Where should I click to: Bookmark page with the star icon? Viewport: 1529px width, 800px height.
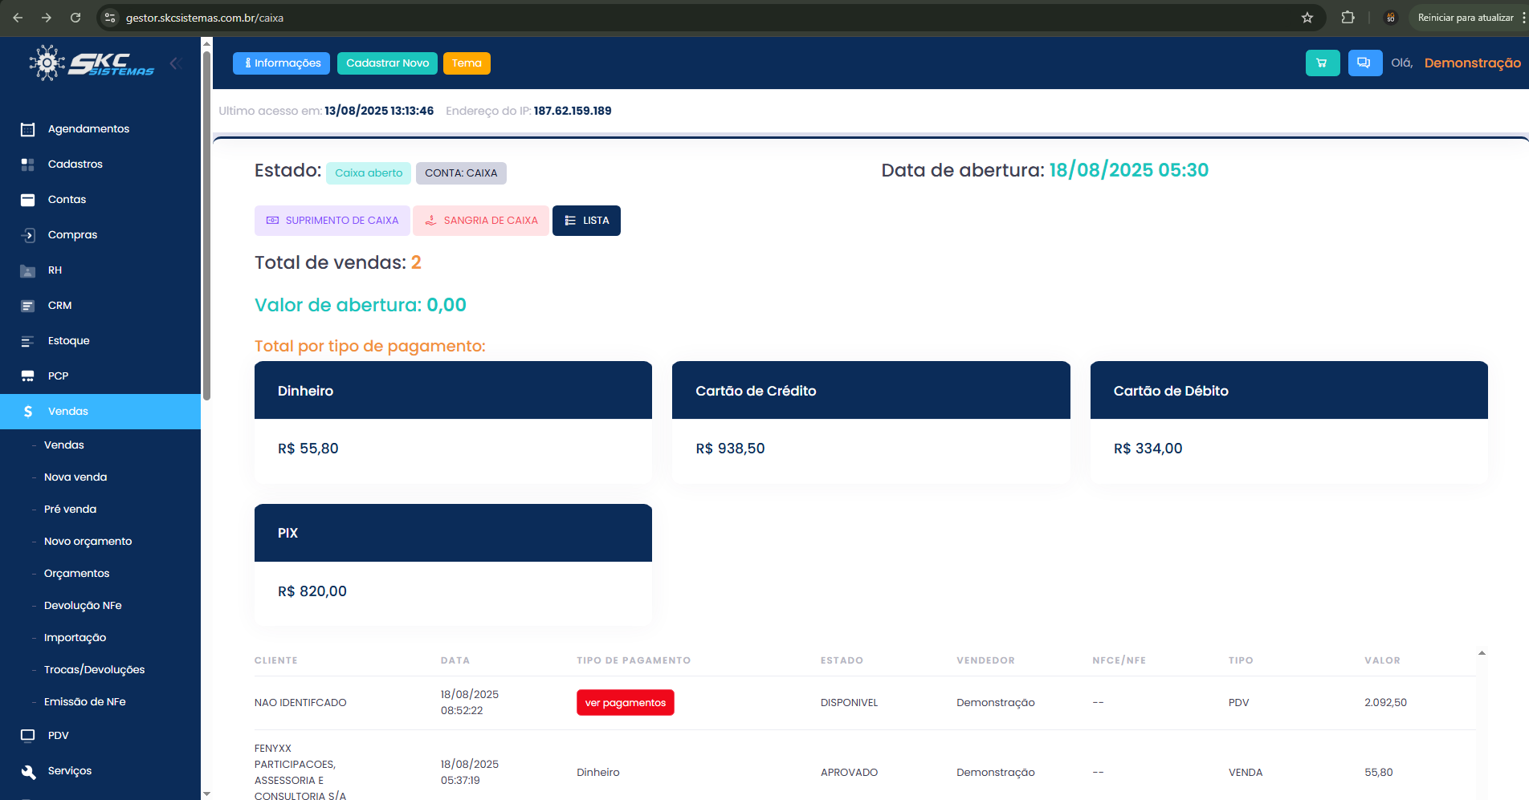point(1307,18)
